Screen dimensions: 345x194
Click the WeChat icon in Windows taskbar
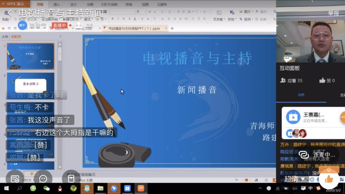46,188
